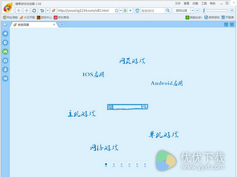Open the Android应用 link

coord(167,83)
